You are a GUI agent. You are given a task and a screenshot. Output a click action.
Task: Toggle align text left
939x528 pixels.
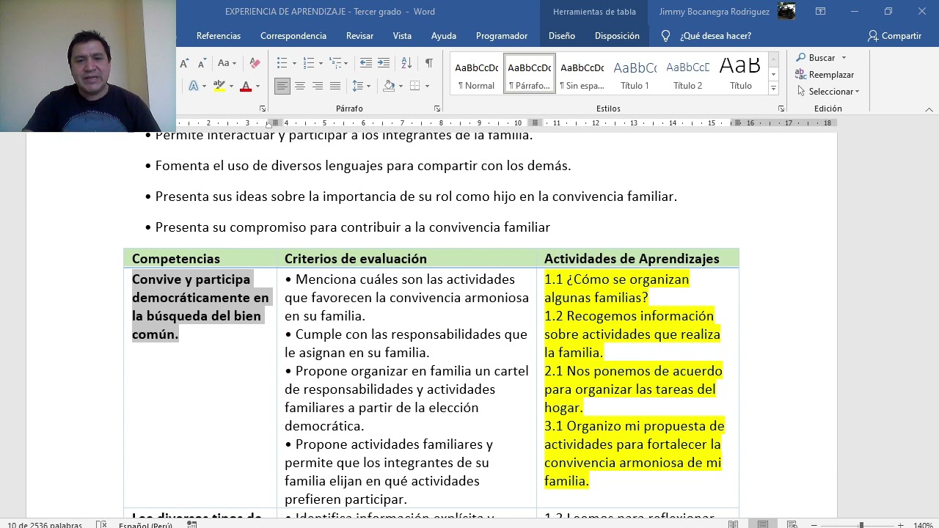pyautogui.click(x=282, y=86)
